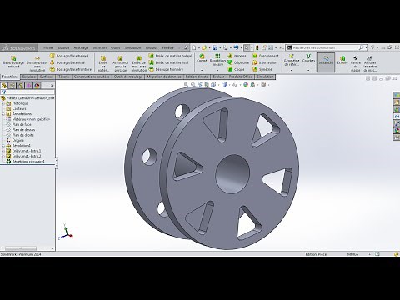
Task: Open the FeatureManager design tree tab
Action: click(x=4, y=86)
